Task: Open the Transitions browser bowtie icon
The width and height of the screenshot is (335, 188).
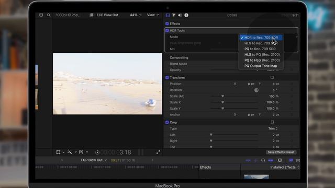Action: [x=298, y=160]
